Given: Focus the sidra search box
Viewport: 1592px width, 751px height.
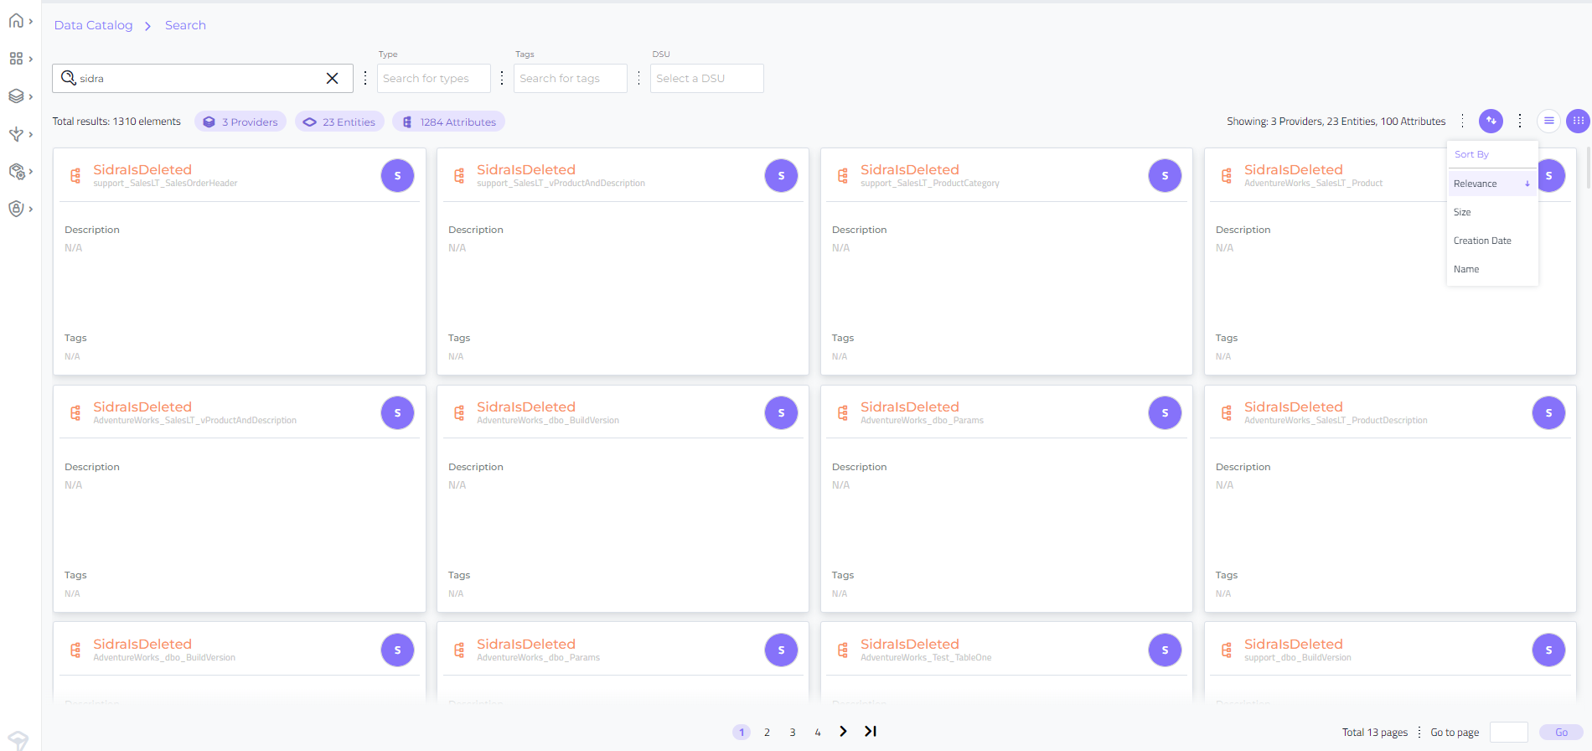Looking at the screenshot, I should click(202, 78).
